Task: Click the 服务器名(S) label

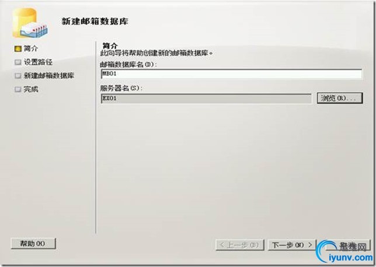Action: 121,88
